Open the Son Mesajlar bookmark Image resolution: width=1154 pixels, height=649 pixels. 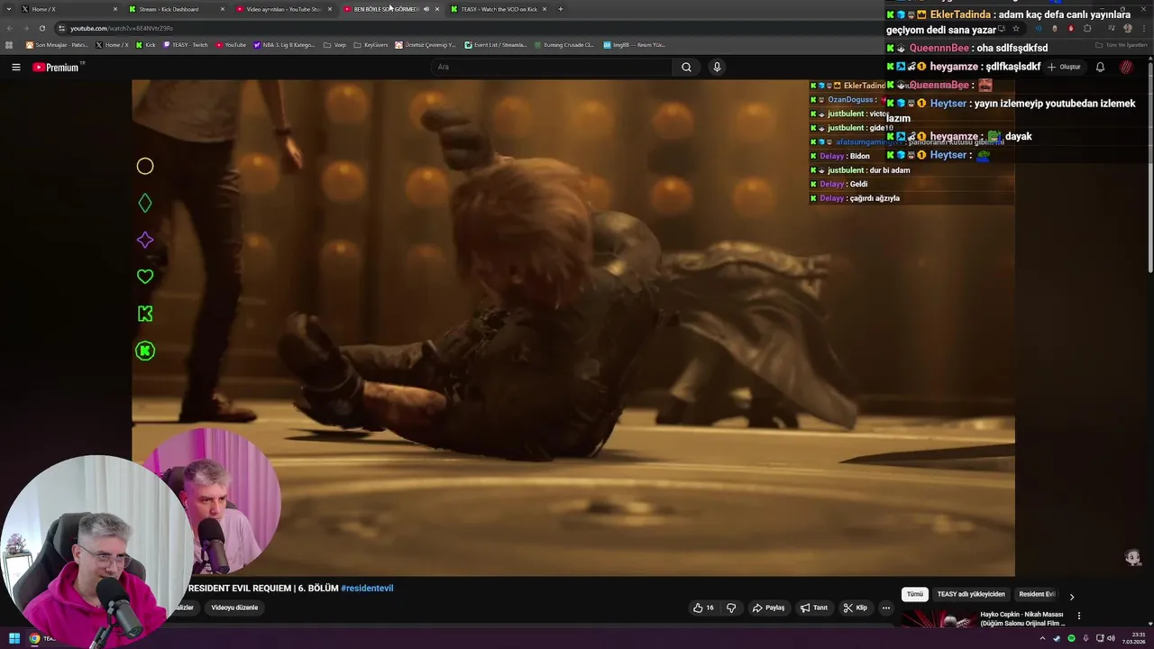point(57,44)
